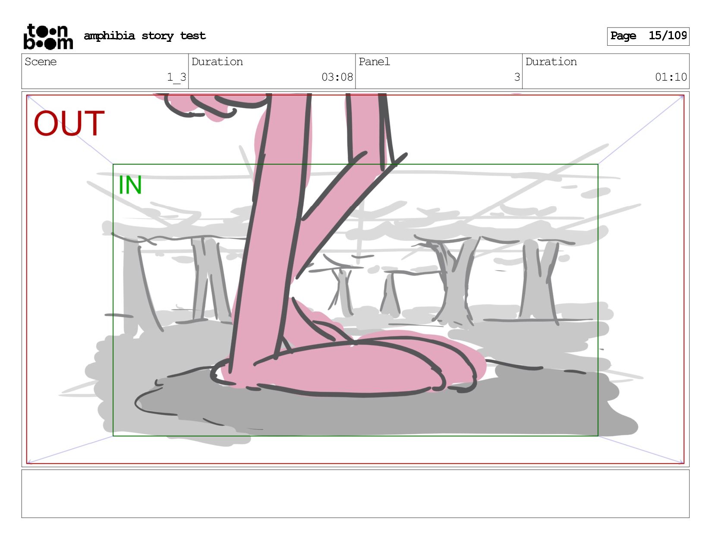Click the red 'OUT' camera label

[x=69, y=123]
